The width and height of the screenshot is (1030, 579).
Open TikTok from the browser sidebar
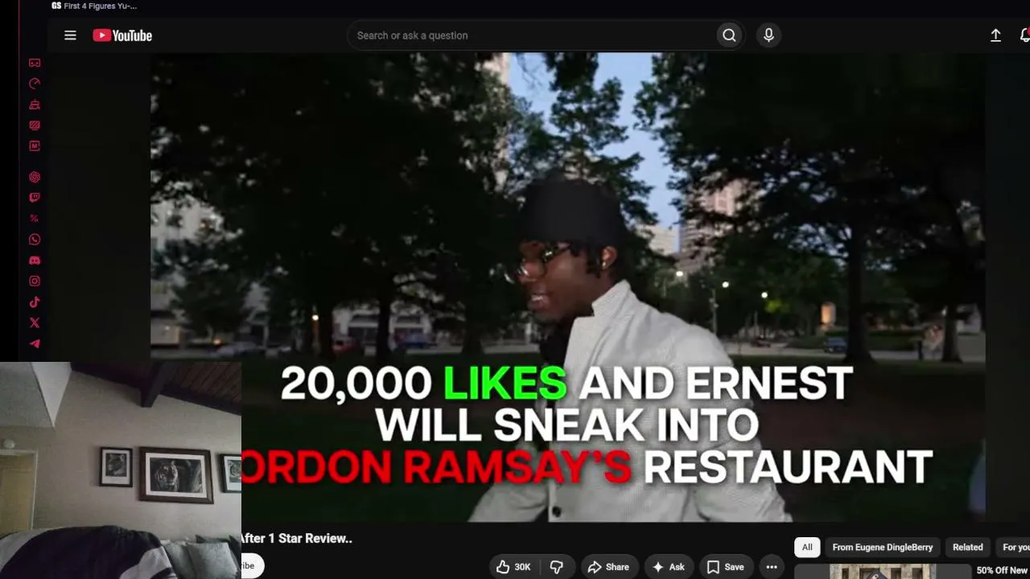tap(35, 302)
